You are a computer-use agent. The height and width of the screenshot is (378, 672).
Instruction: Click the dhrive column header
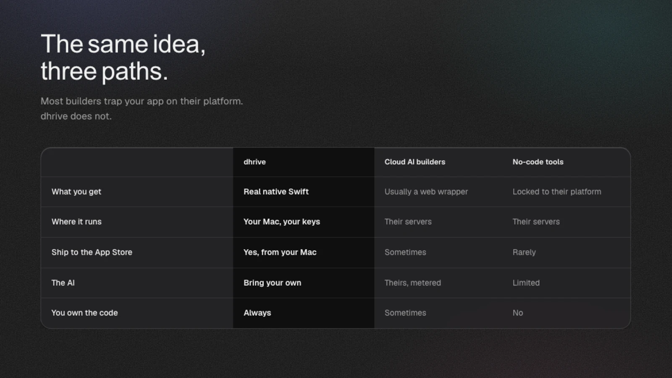coord(255,162)
